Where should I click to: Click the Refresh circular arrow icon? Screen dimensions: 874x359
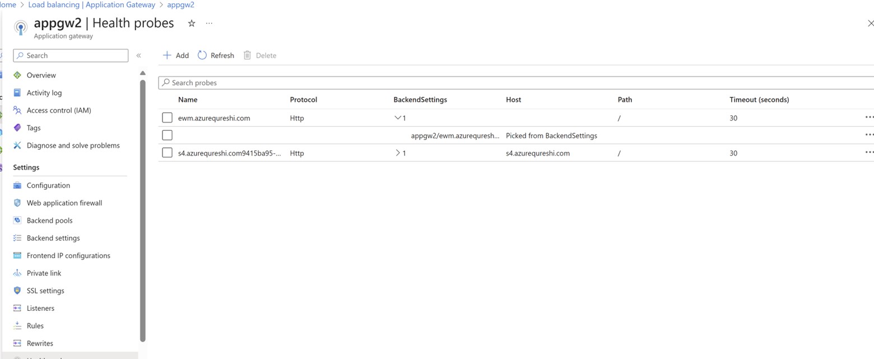point(202,55)
